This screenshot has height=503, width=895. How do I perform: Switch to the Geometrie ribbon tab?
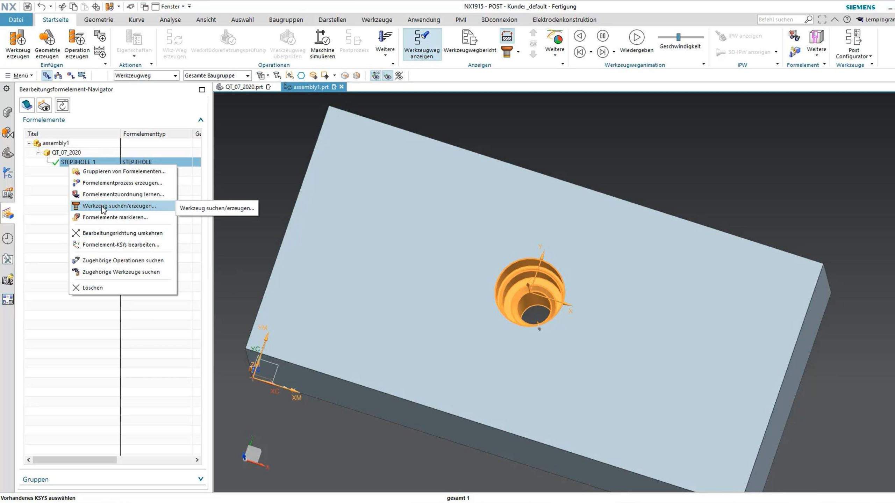click(x=98, y=20)
